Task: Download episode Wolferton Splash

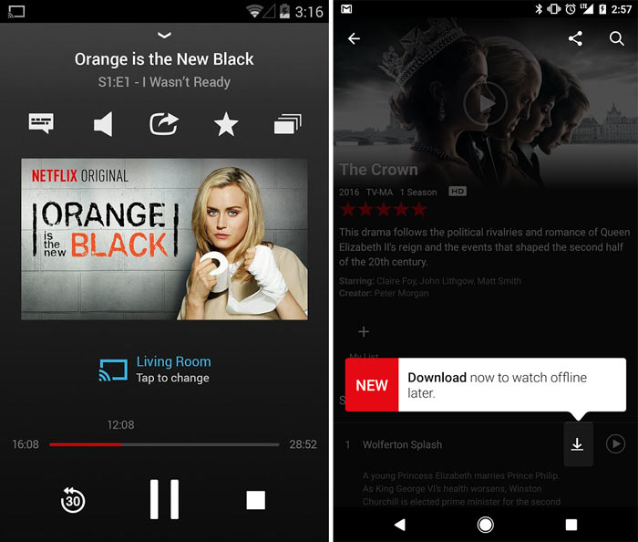Action: point(577,444)
